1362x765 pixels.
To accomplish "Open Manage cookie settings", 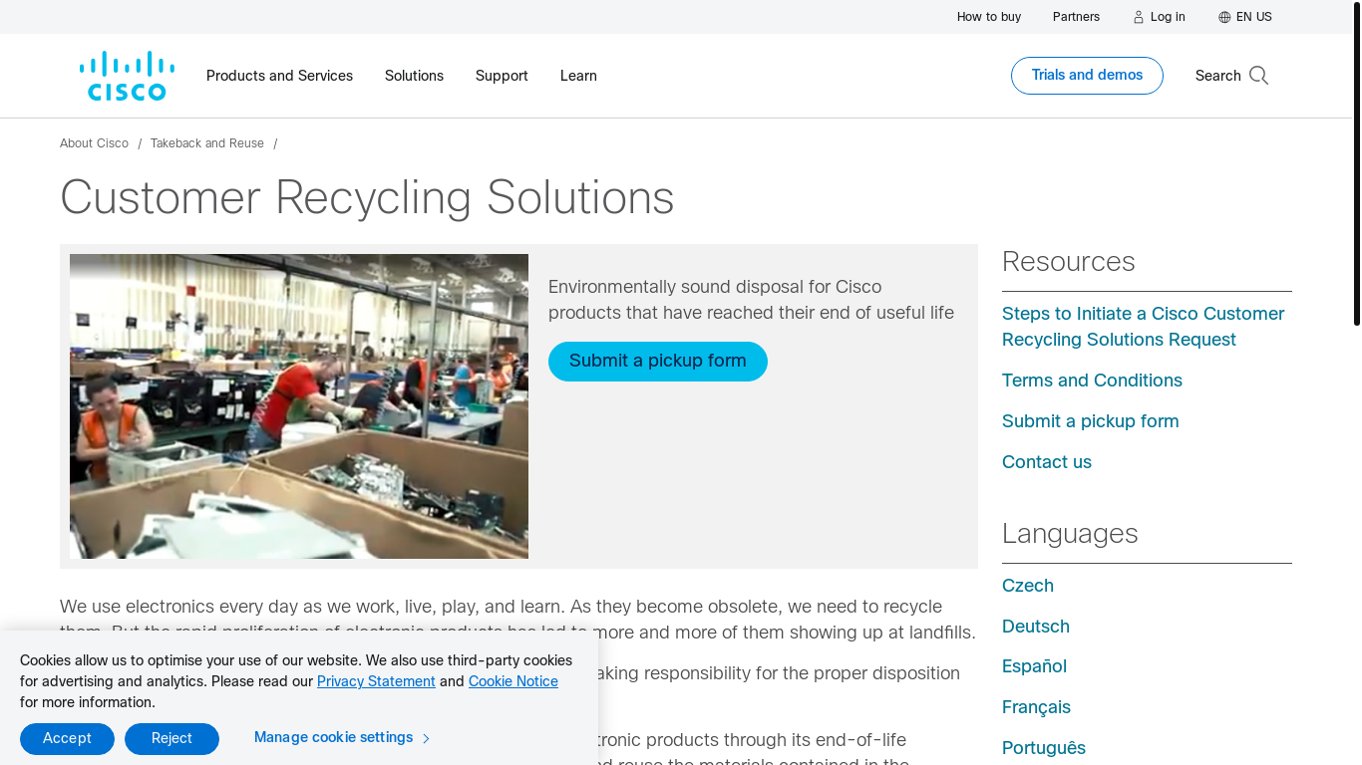I will (333, 738).
